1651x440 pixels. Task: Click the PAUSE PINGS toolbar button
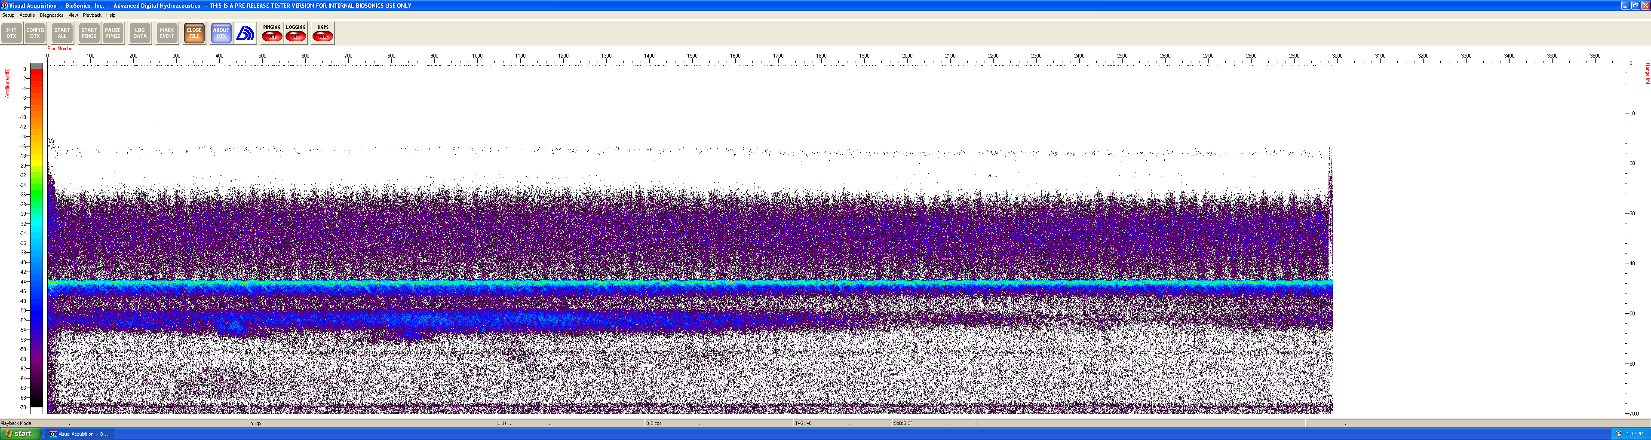click(113, 33)
